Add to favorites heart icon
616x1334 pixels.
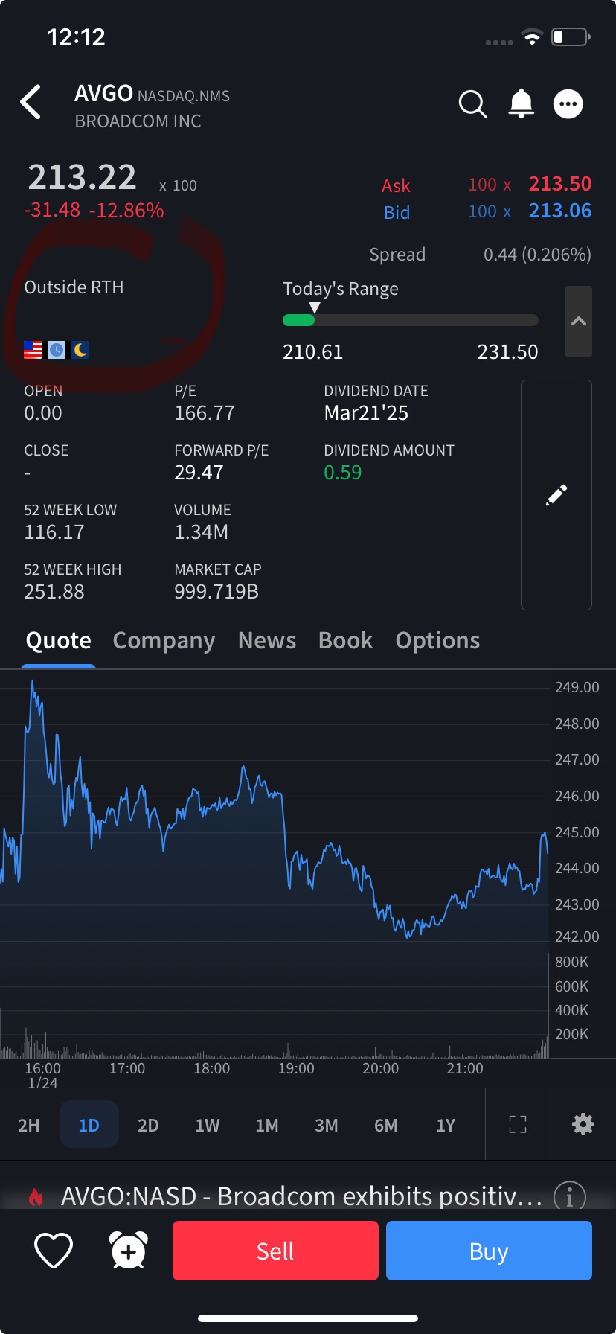coord(54,1251)
